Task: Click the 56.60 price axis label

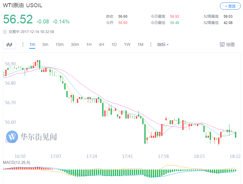Action: click(10, 122)
